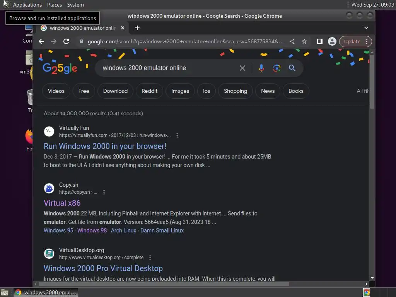Viewport: 396px width, 297px height.
Task: Go back to previous page in Chrome
Action: click(41, 41)
